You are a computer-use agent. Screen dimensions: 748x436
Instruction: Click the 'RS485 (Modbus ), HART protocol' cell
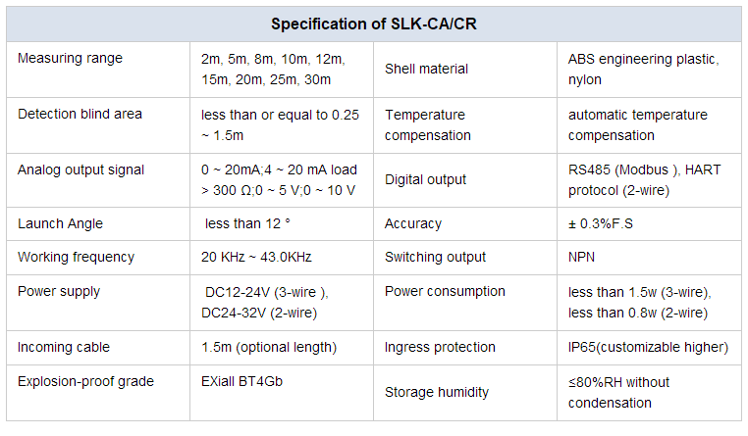[x=649, y=180]
